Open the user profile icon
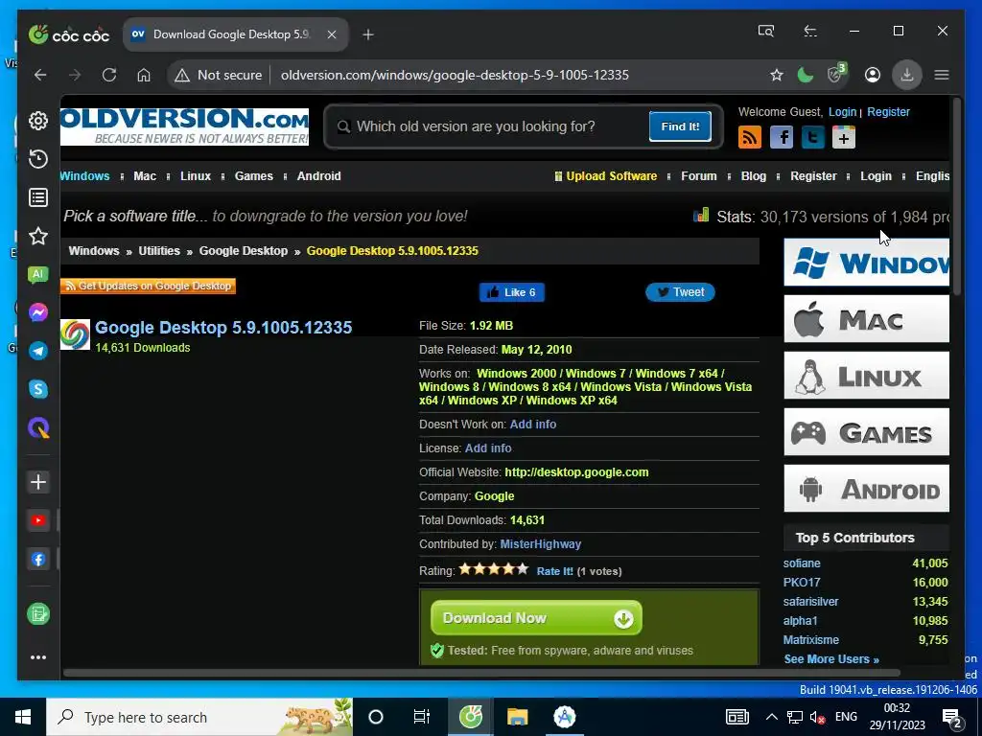 (873, 75)
